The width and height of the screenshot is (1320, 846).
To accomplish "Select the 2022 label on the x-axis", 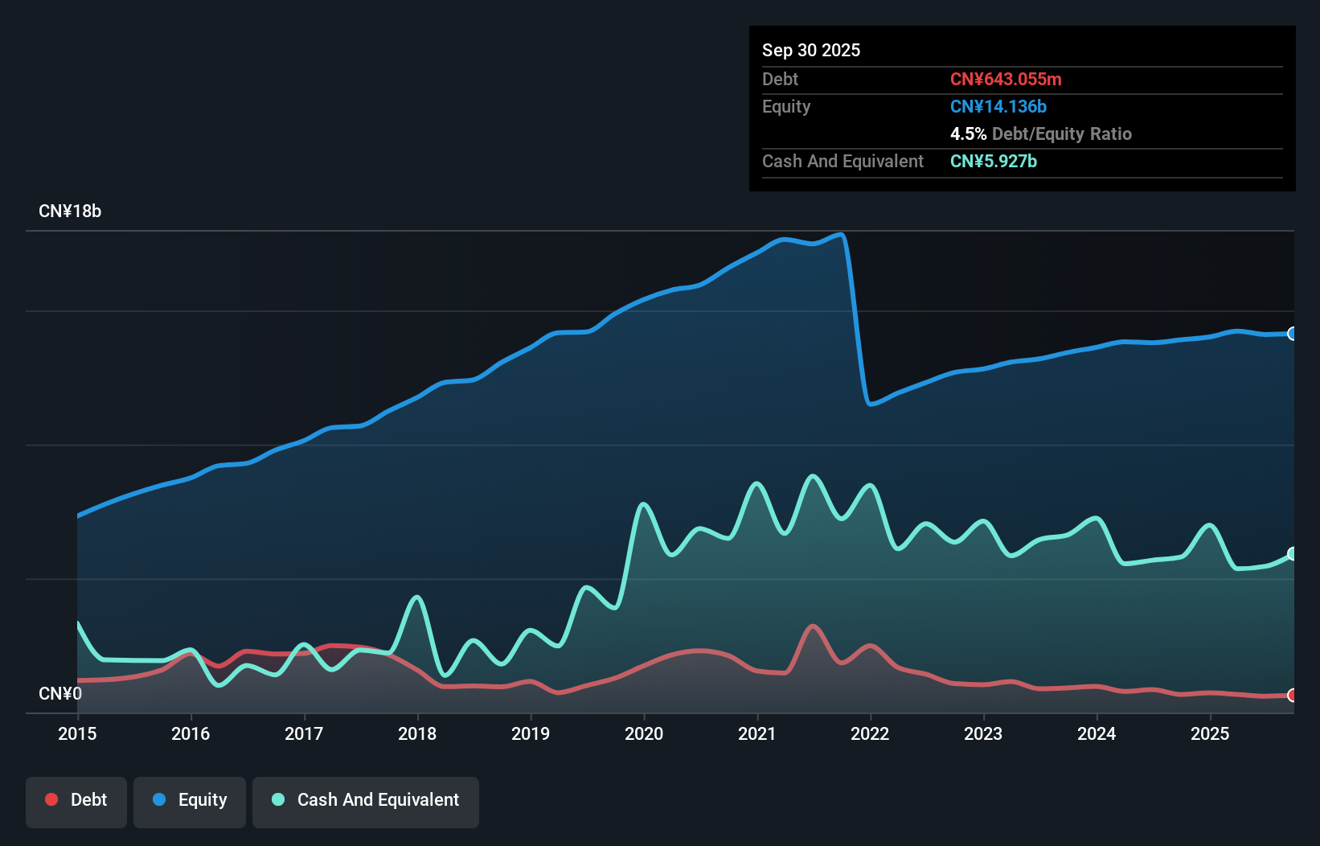I will [x=870, y=733].
